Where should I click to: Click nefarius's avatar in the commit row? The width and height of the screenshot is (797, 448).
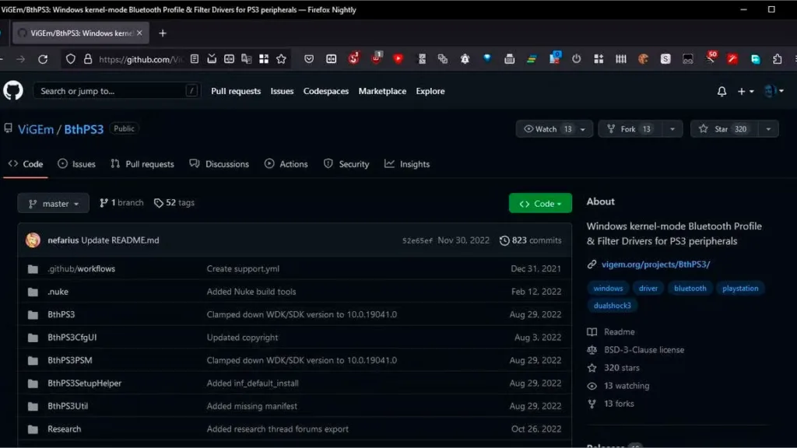33,240
